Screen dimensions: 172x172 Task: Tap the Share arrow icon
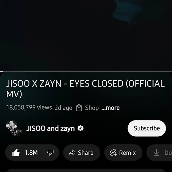coord(72,153)
